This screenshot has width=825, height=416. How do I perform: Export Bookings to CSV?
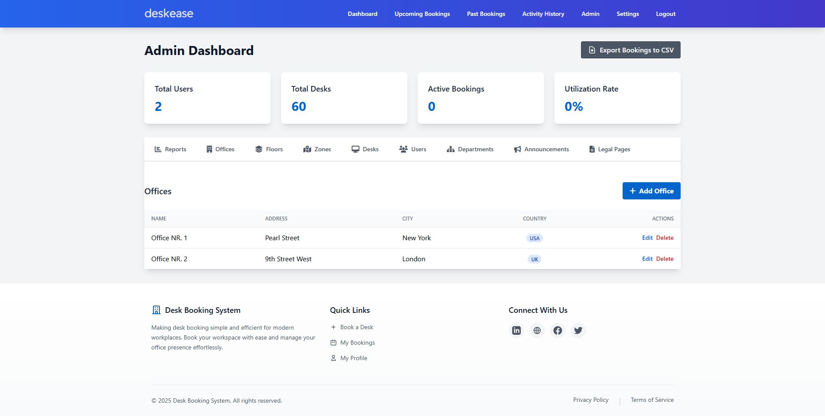coord(630,50)
